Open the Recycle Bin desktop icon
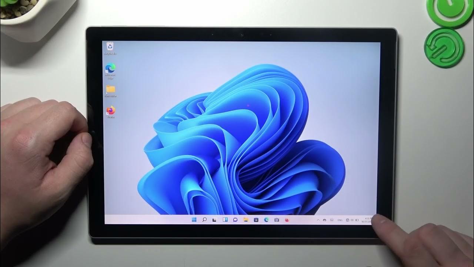 (x=110, y=47)
